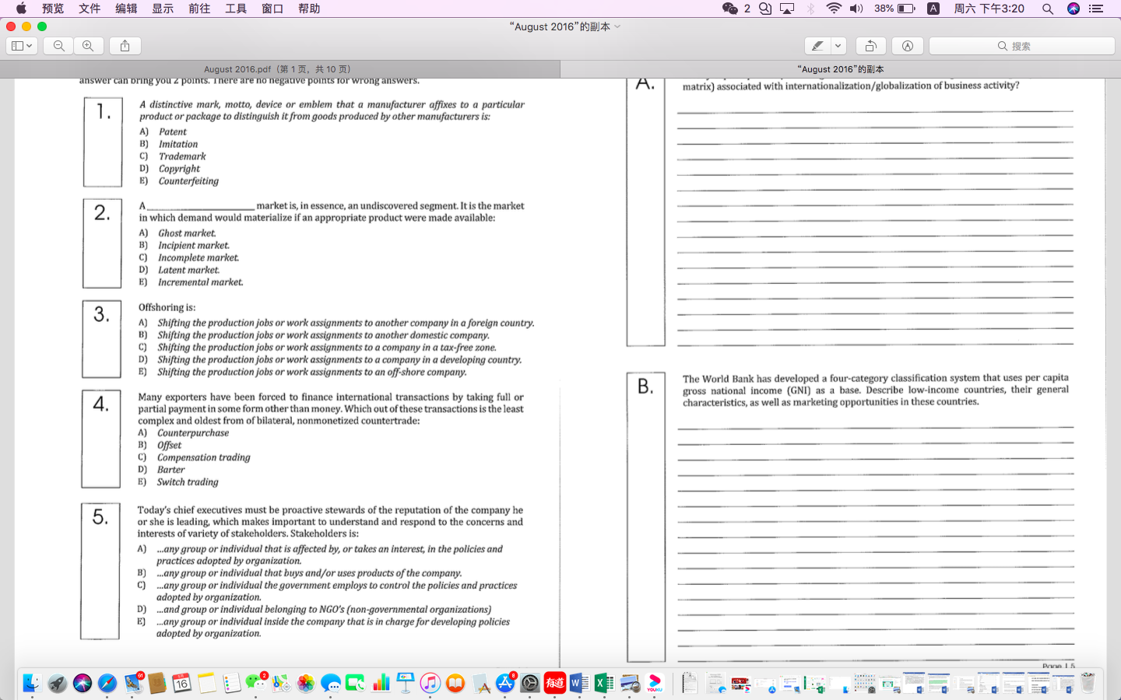The image size is (1121, 700).
Task: Open iTunes from the Dock
Action: (x=430, y=683)
